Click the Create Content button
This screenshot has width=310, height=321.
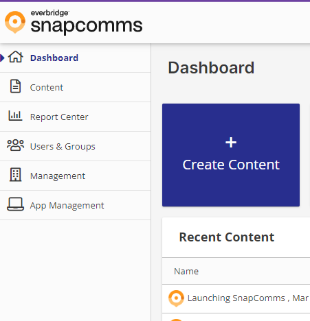tap(231, 155)
